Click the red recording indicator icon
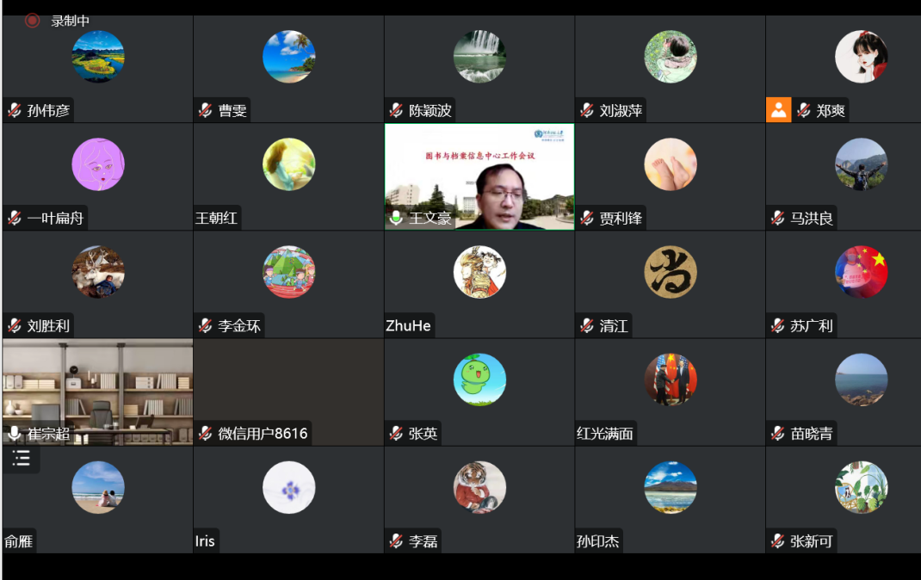Screen dimensions: 921x580 click(x=33, y=21)
